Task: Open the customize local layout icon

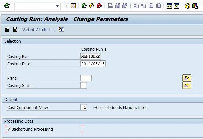Action: 195,6
